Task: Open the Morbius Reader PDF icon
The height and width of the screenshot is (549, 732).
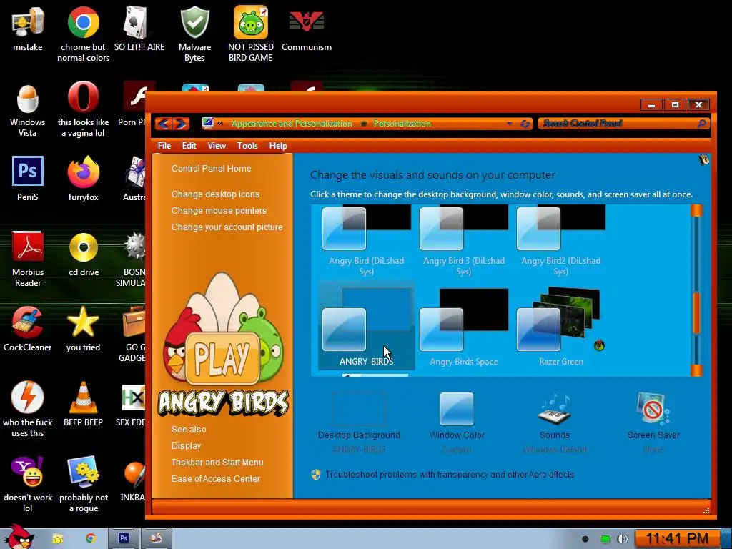Action: click(28, 259)
